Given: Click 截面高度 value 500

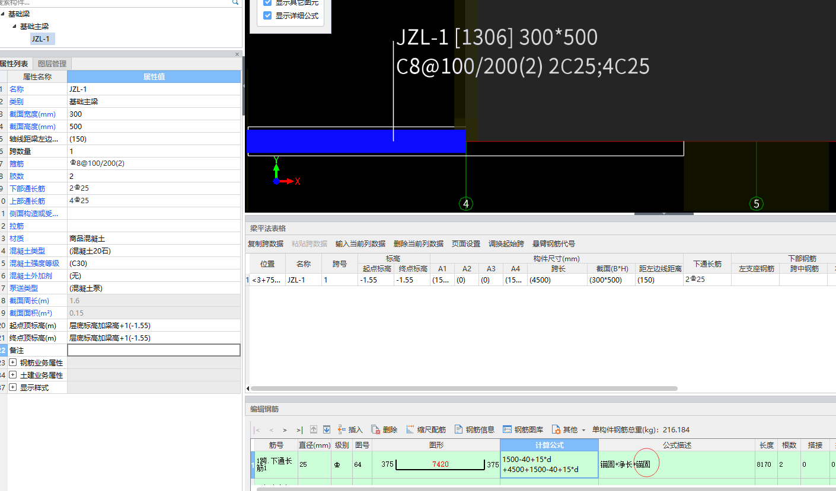Looking at the screenshot, I should point(154,126).
